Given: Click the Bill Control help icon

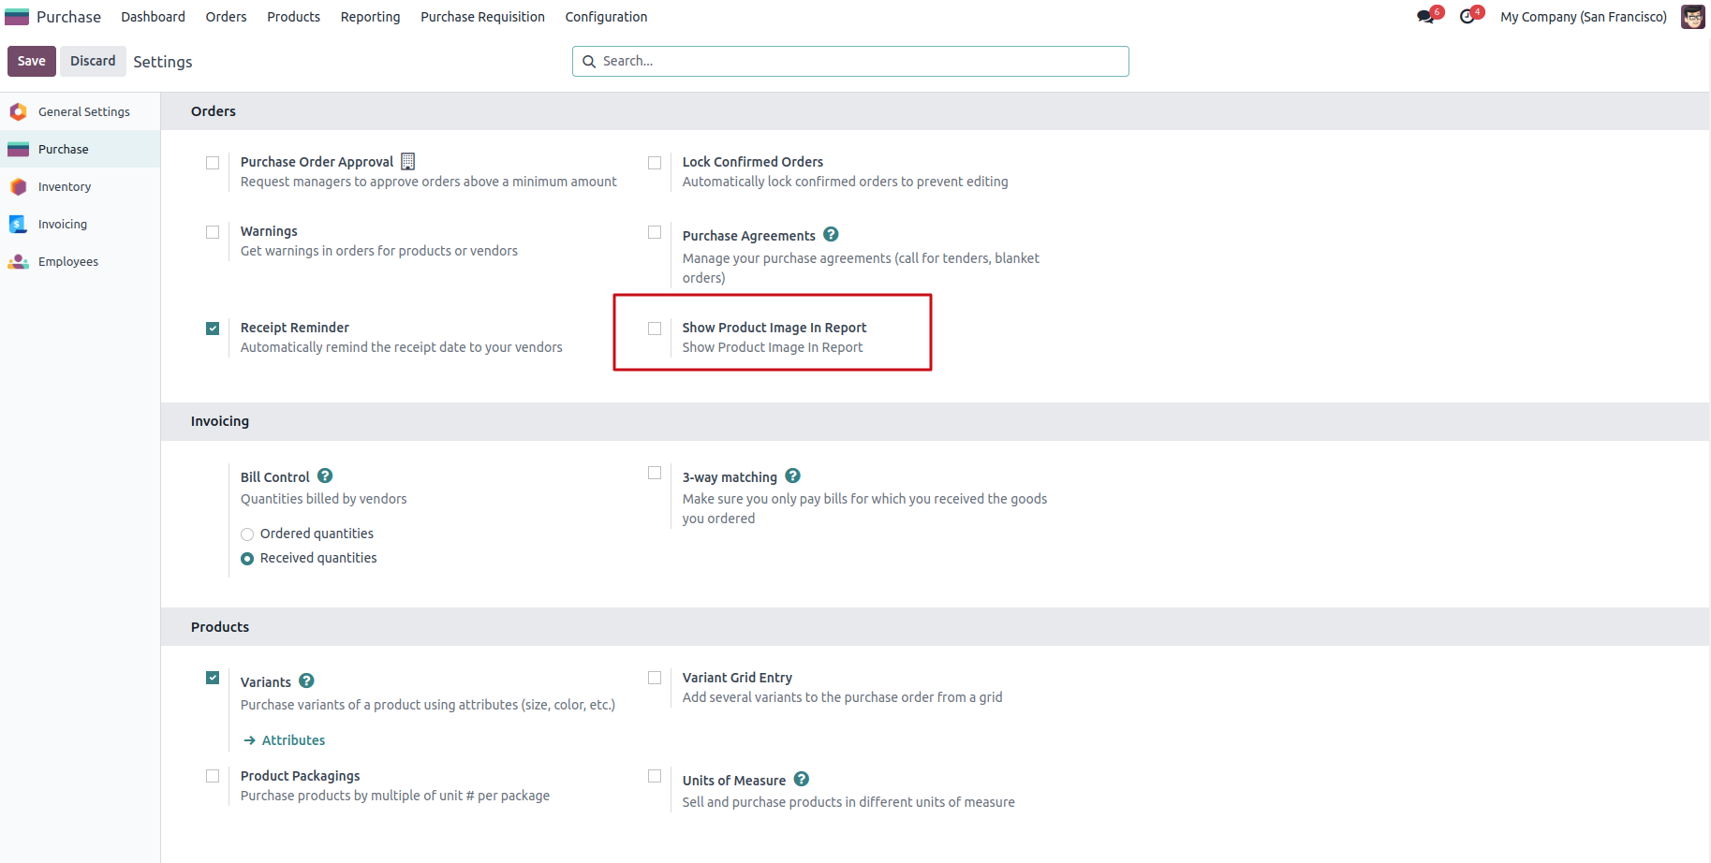Looking at the screenshot, I should [x=325, y=476].
